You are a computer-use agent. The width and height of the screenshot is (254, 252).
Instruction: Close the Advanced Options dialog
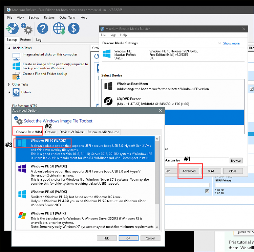[x=161, y=111]
